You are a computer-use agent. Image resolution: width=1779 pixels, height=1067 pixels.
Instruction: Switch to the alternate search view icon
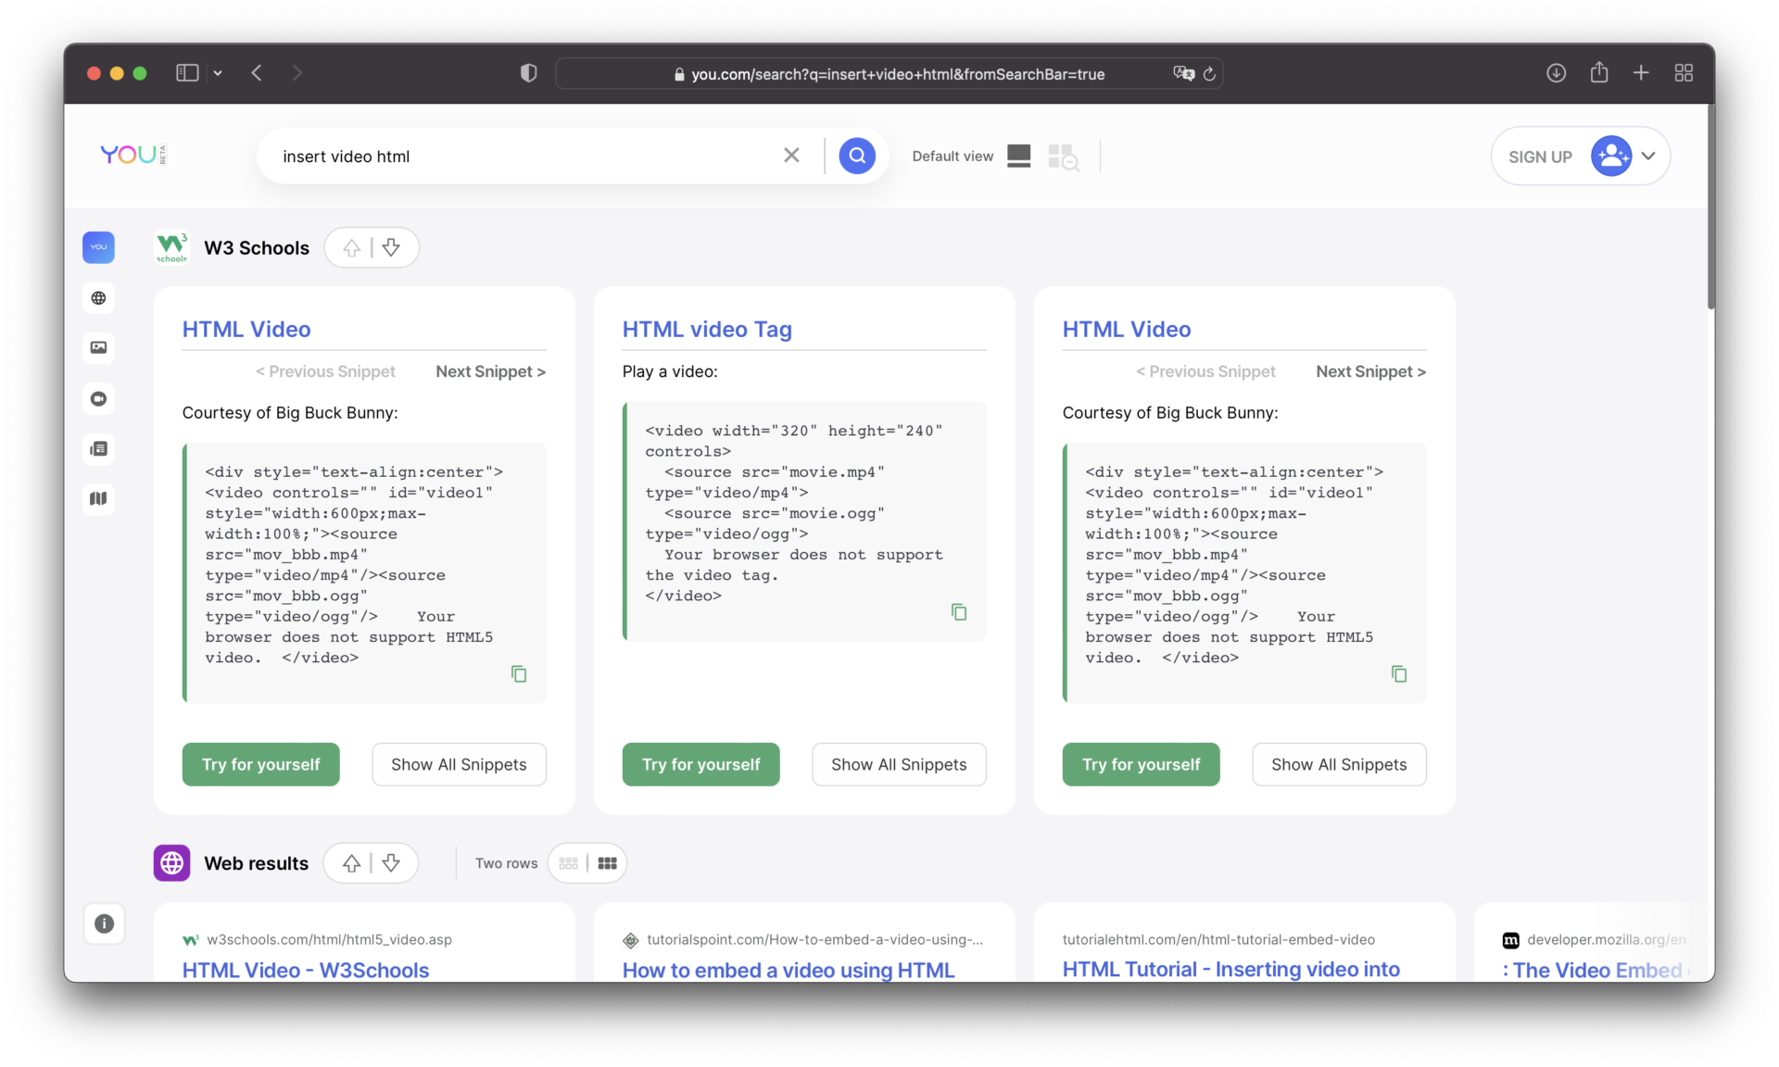[x=1063, y=156]
